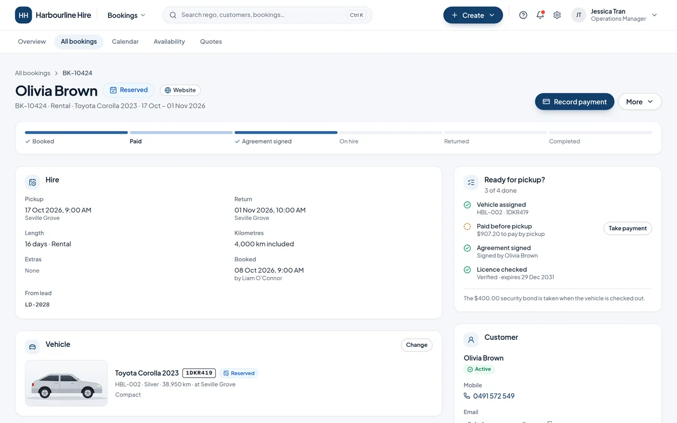Click the Hire card calendar-clock icon
The image size is (677, 423).
coord(33,182)
